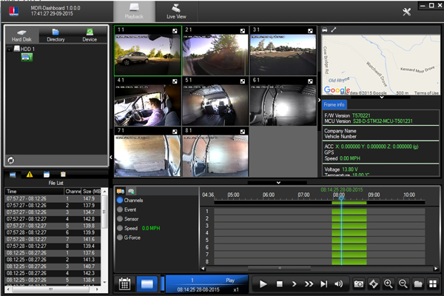Zoom in on the timeline
Image resolution: width=444 pixels, height=296 pixels.
click(388, 283)
